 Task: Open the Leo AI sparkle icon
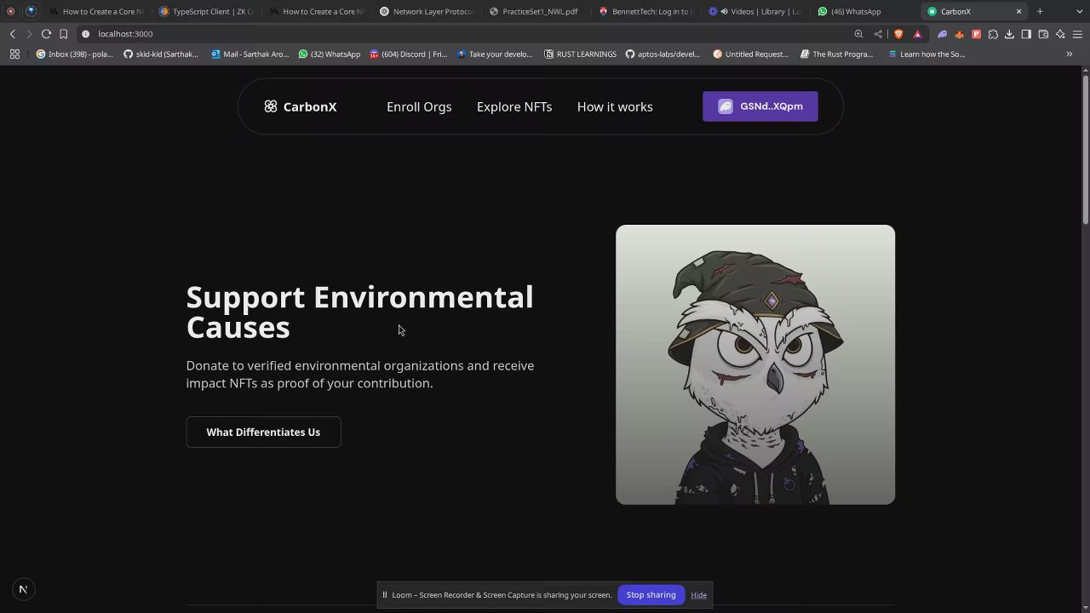click(x=1060, y=34)
